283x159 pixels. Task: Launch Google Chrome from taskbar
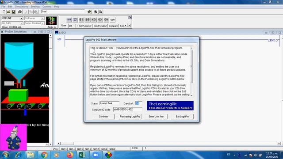click(x=44, y=155)
